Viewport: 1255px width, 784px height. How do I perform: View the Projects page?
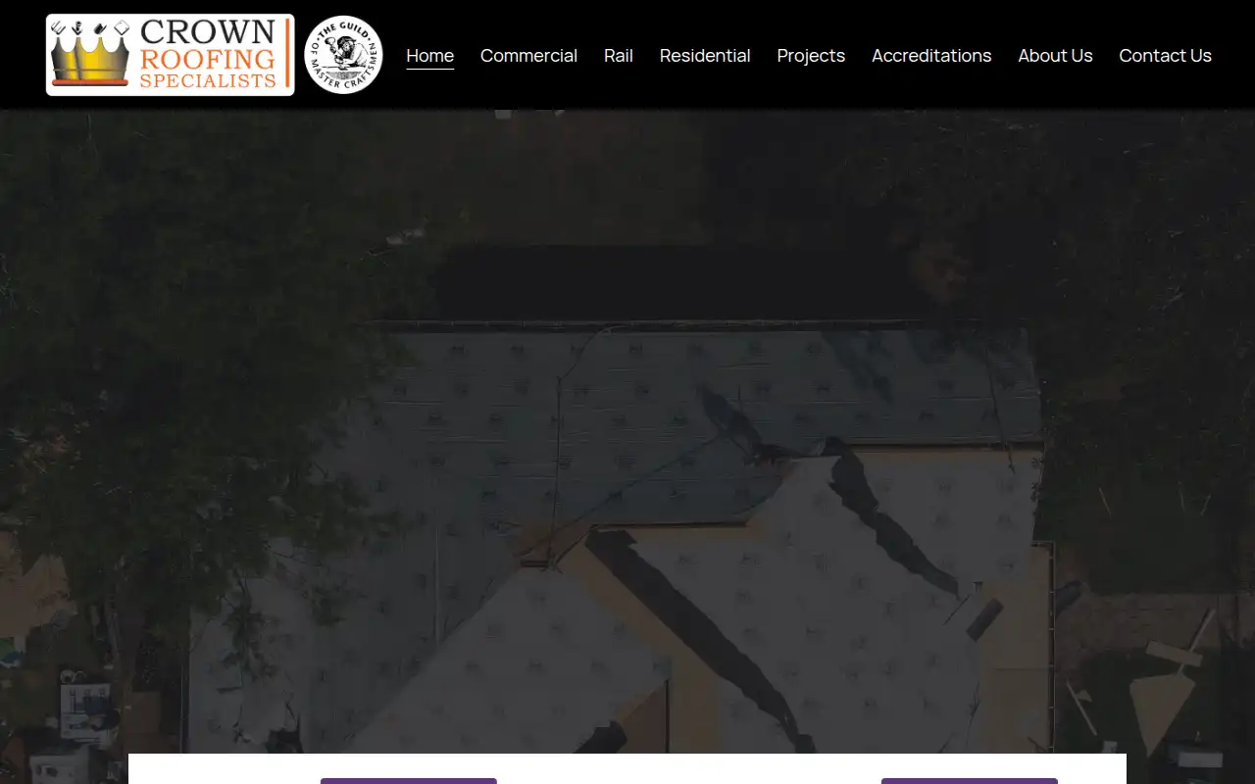811,56
